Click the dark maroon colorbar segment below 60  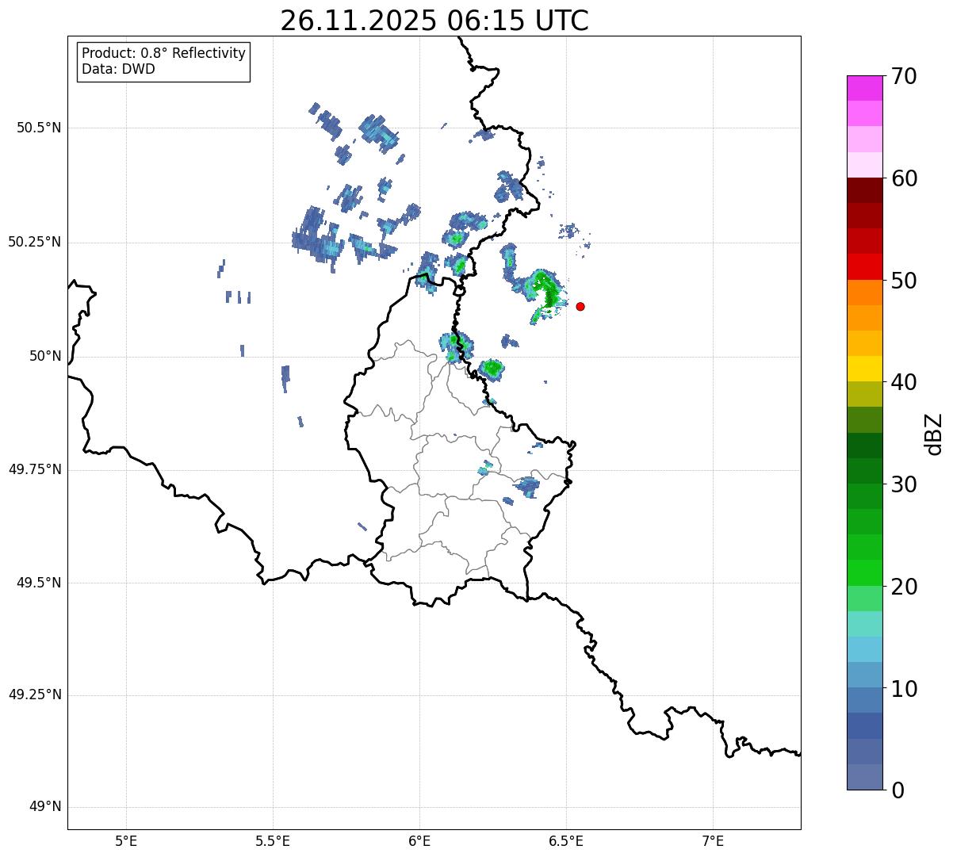[865, 190]
